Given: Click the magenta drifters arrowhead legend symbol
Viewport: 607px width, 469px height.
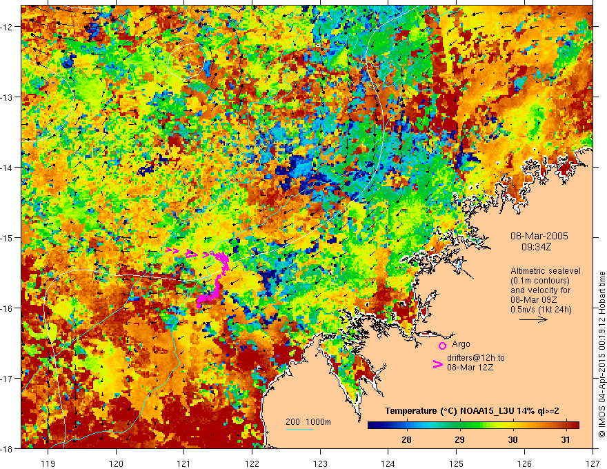Looking at the screenshot, I should (x=437, y=364).
